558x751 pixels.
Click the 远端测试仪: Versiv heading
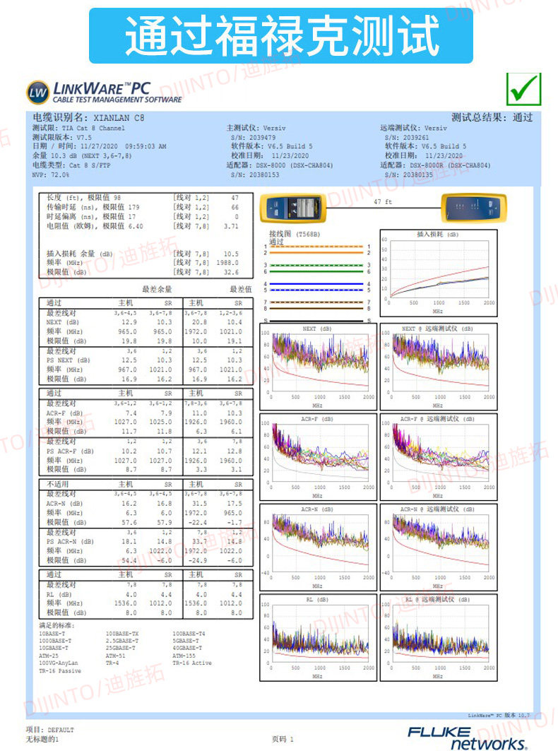413,128
